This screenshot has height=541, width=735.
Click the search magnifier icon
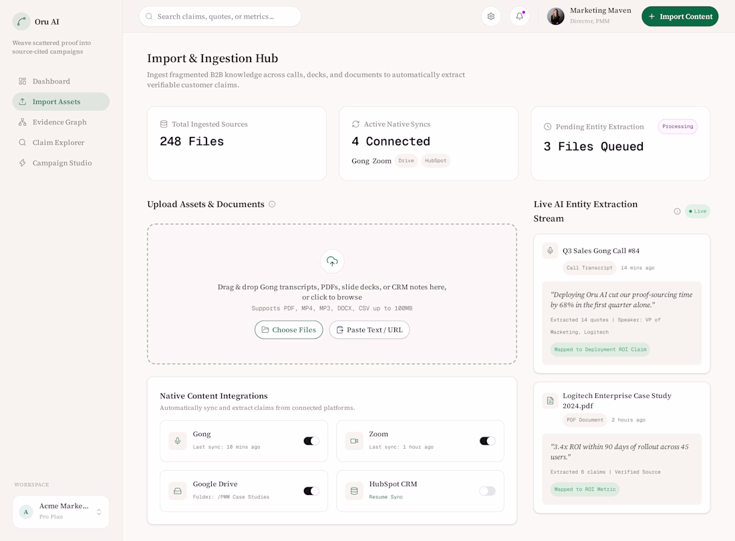(149, 17)
